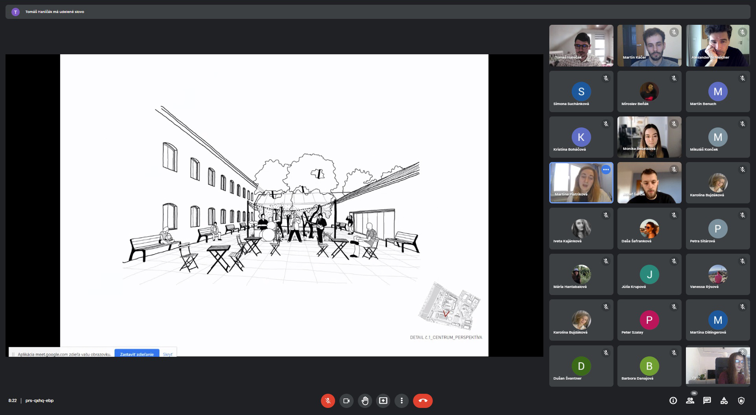The width and height of the screenshot is (756, 415).
Task: Open options on Martina Piatriková's tile
Action: coord(606,170)
